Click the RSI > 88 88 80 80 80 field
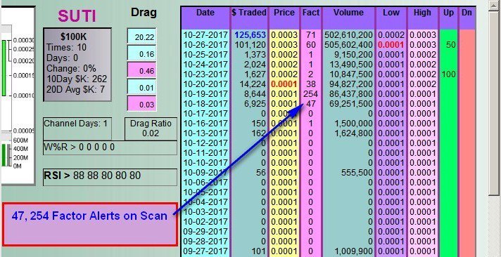501x257 pixels. point(110,177)
